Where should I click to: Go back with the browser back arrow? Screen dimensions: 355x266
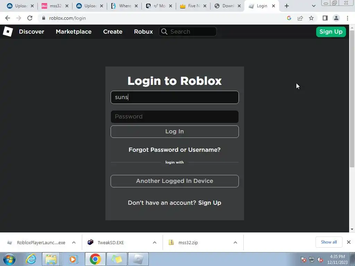pyautogui.click(x=8, y=18)
